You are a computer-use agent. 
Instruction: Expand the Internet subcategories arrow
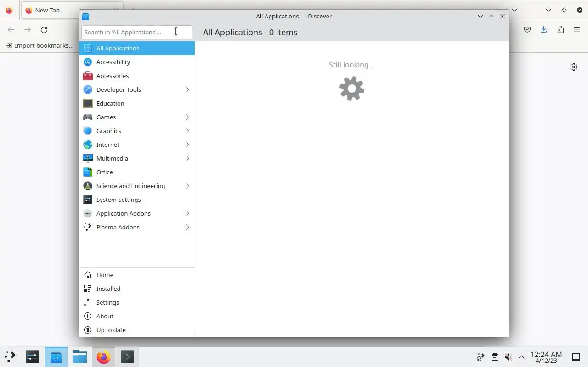[x=187, y=145]
